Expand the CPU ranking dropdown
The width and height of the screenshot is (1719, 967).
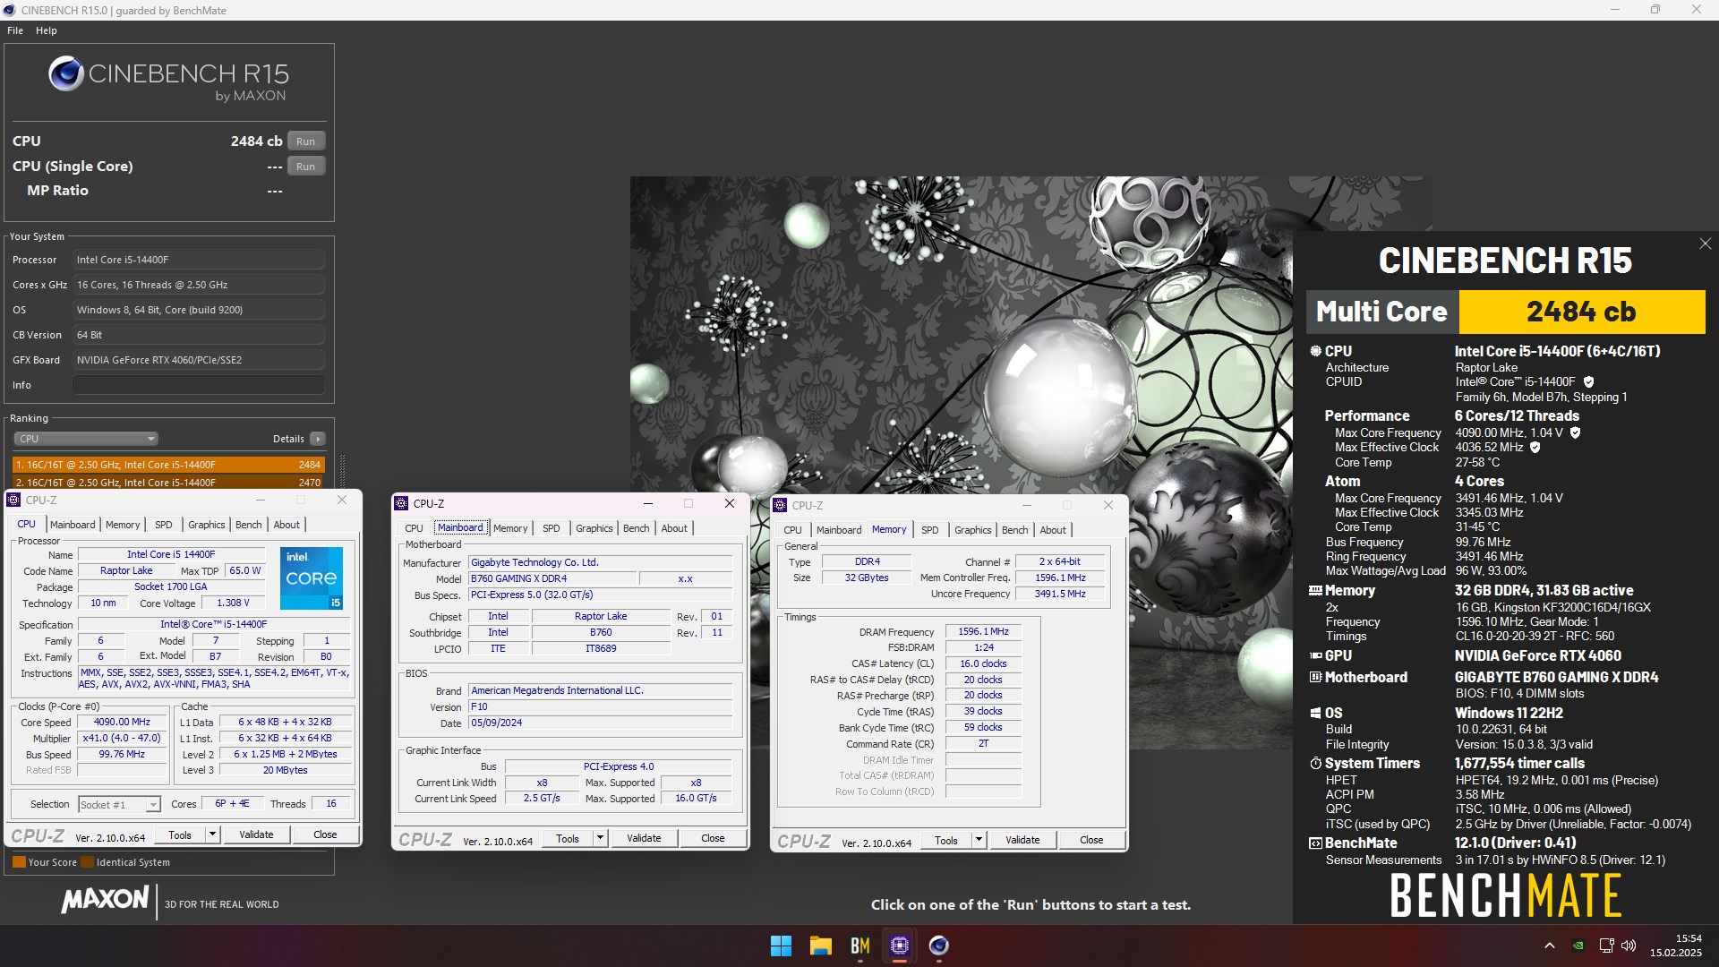point(86,439)
